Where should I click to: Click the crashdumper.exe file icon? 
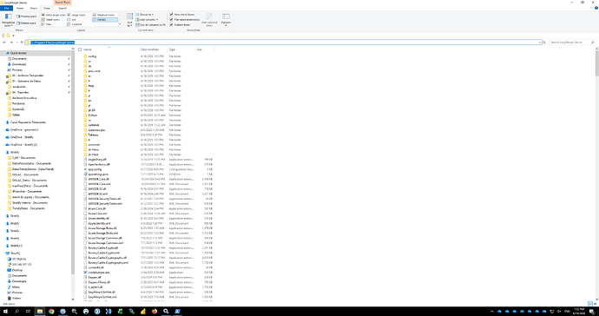point(86,273)
